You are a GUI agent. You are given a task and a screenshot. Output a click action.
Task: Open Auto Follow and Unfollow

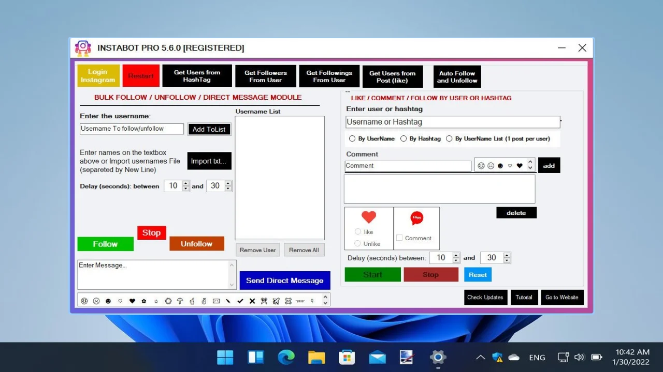[457, 76]
